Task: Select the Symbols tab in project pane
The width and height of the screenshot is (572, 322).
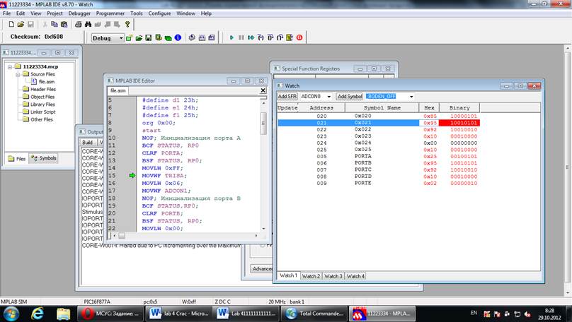Action: point(44,158)
